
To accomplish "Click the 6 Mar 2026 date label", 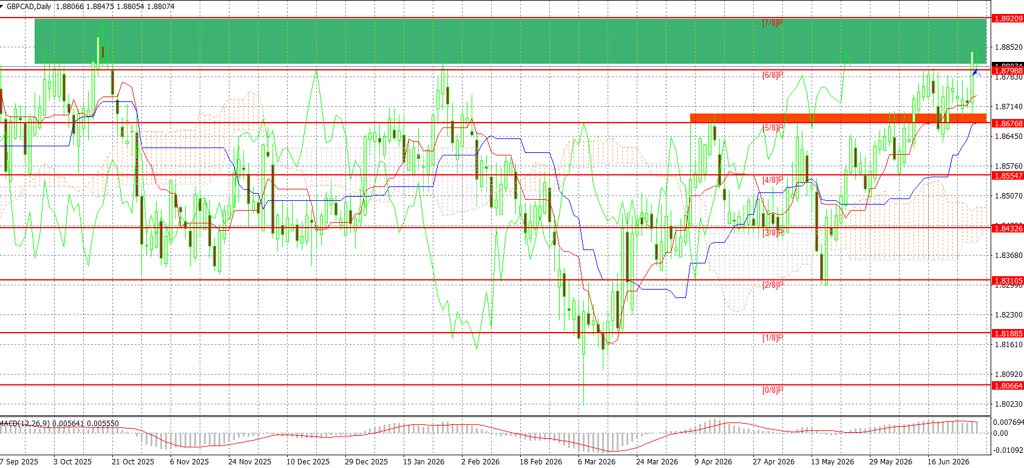I will (x=597, y=461).
